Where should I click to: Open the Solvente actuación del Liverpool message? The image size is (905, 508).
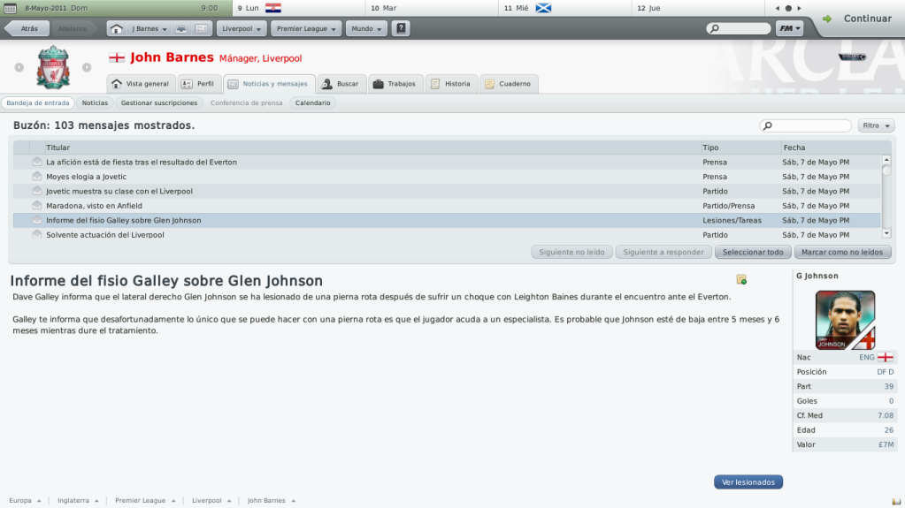447,235
